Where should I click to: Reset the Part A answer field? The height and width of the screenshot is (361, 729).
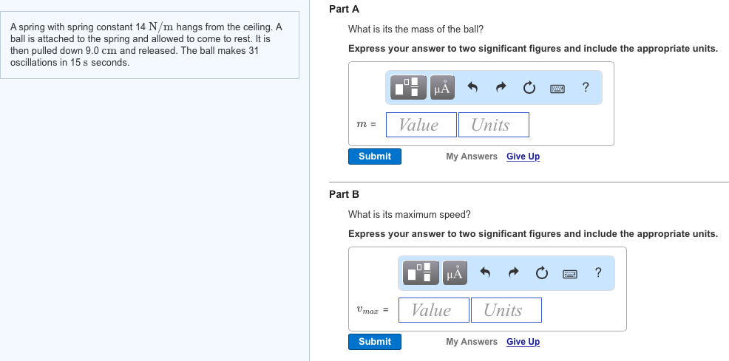[529, 87]
